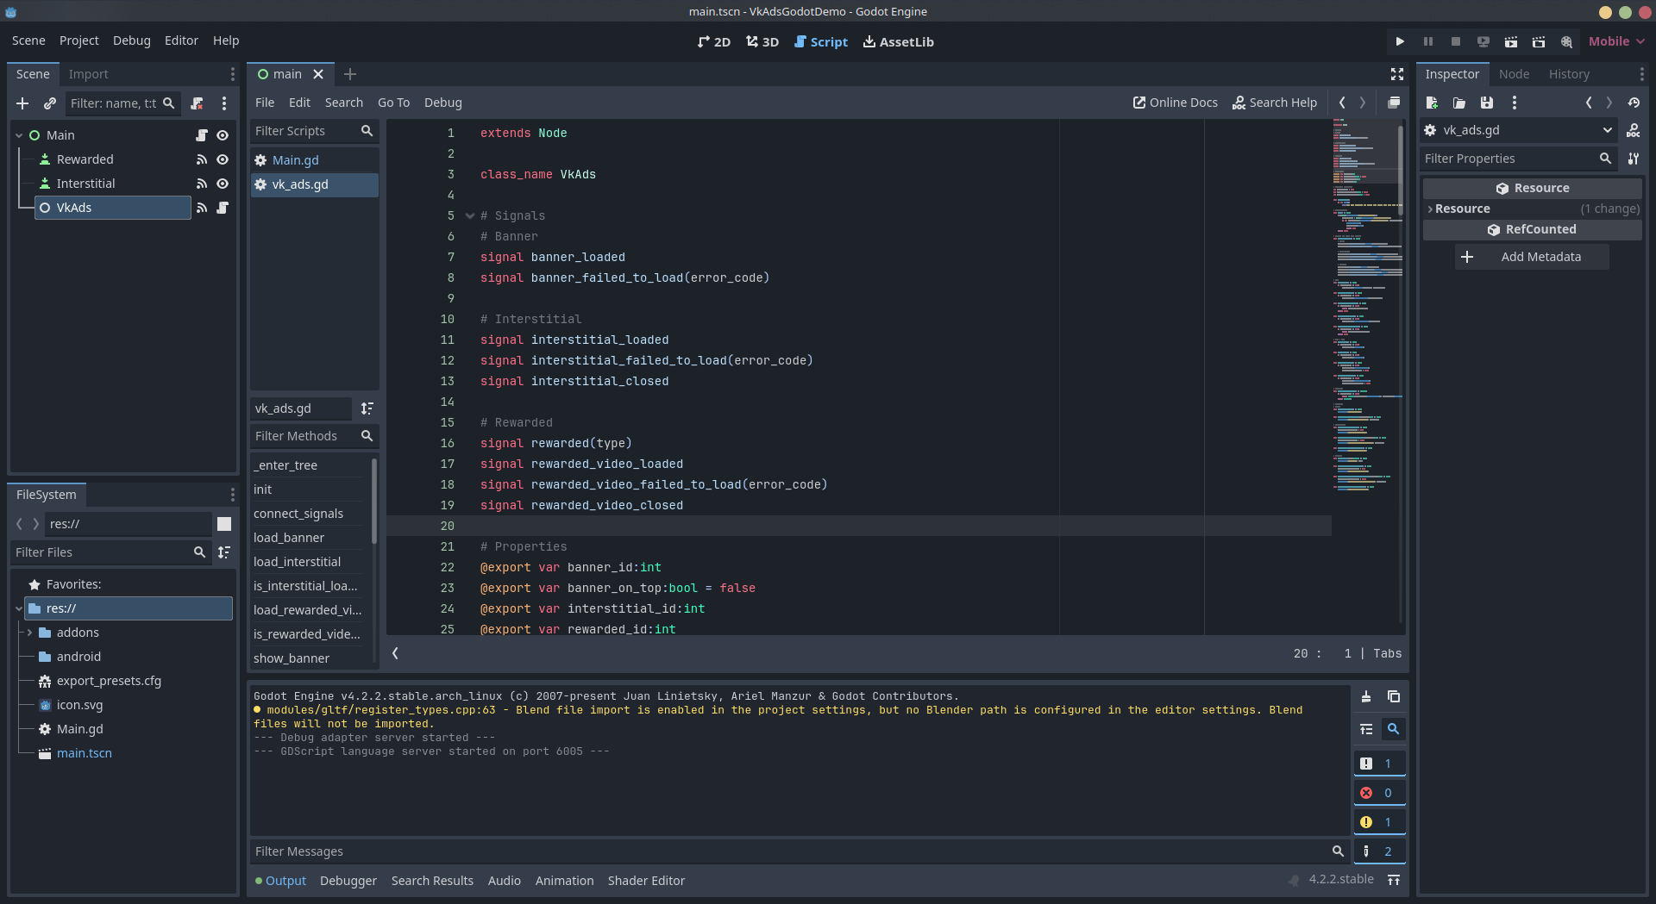
Task: Select main.tscn in FileSystem
Action: 85,753
